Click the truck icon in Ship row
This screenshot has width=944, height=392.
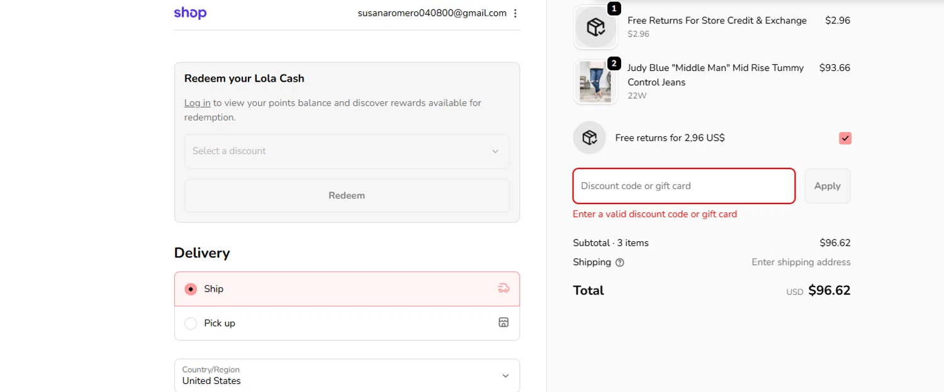pyautogui.click(x=503, y=289)
